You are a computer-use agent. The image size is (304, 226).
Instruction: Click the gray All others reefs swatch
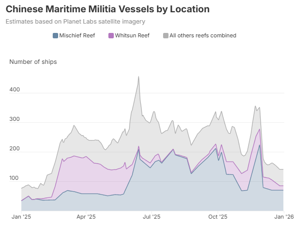(166, 35)
